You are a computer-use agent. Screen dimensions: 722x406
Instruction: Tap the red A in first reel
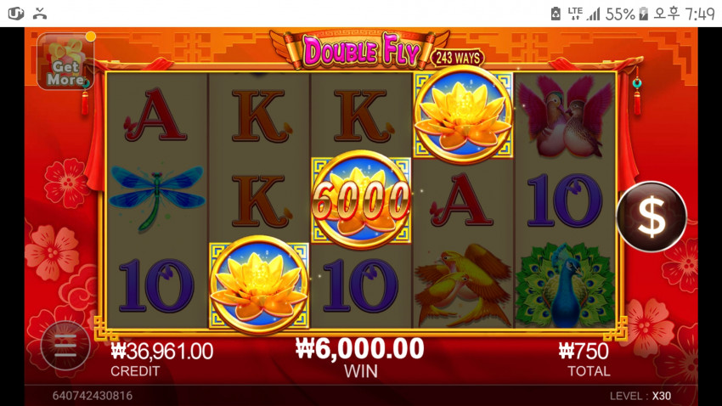155,115
